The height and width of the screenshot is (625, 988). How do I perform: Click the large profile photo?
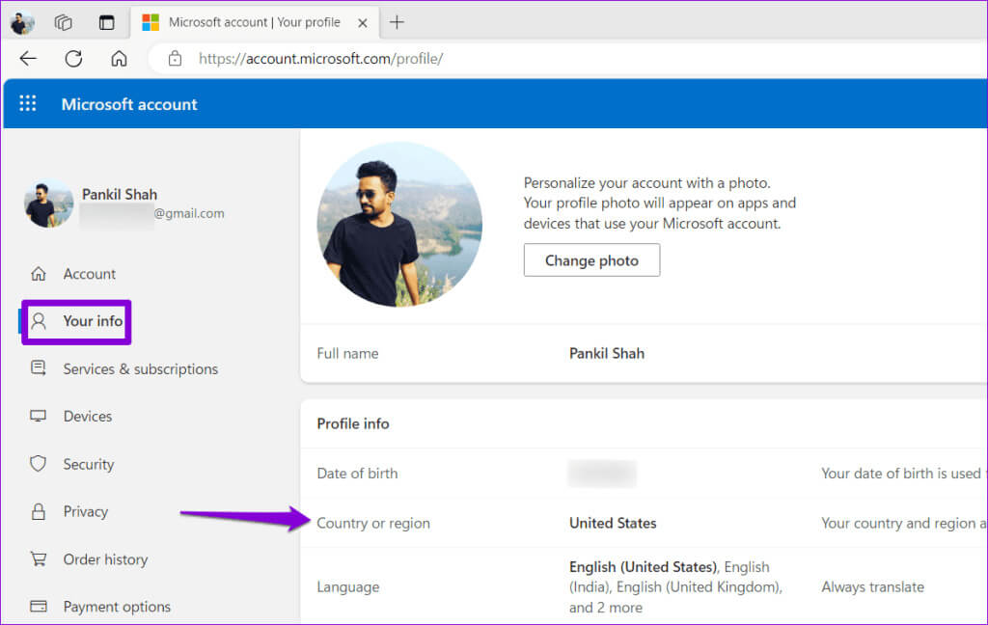(398, 225)
